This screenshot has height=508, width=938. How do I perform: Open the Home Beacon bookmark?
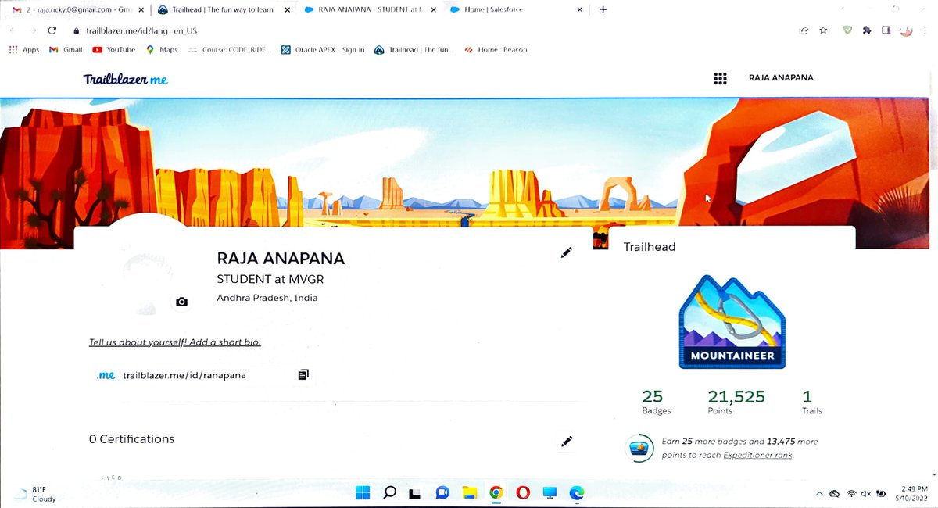[x=496, y=49]
